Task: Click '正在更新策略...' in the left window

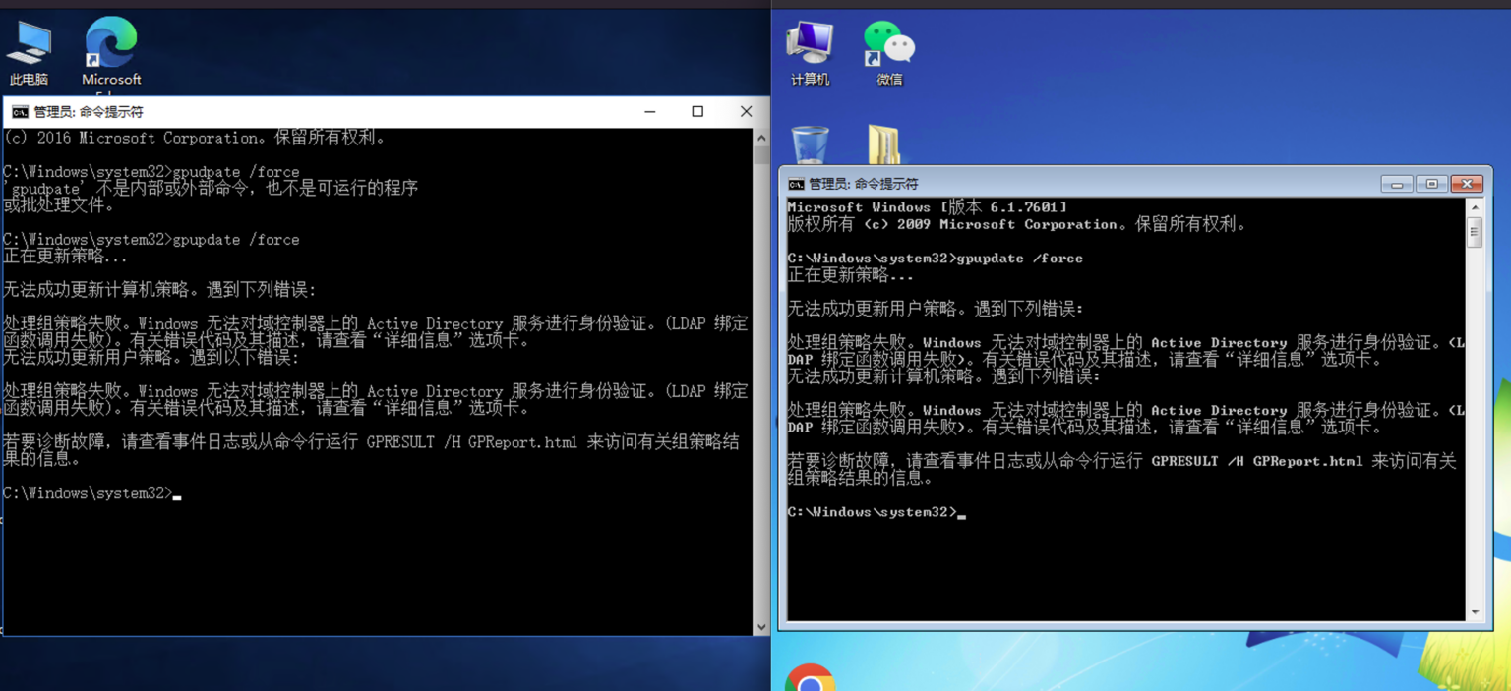Action: tap(65, 257)
